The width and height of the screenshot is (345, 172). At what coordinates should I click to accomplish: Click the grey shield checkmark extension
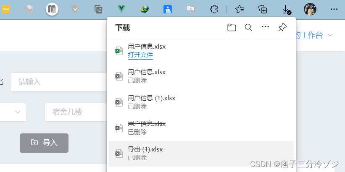click(x=75, y=9)
